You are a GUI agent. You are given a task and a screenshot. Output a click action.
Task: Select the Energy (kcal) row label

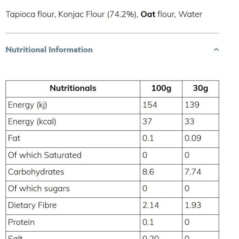(x=32, y=122)
